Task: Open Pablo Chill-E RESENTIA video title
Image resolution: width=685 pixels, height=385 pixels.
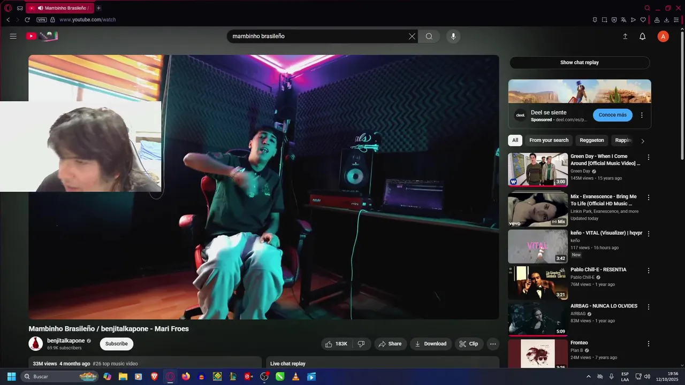Action: (598, 269)
